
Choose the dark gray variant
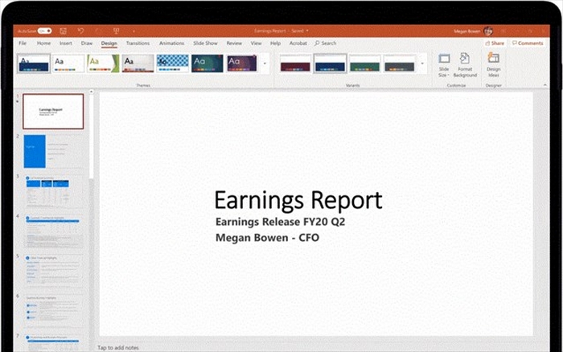pyautogui.click(x=399, y=63)
